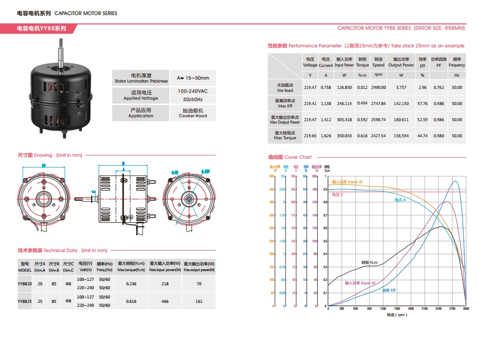Select the current value '1.412'
This screenshot has width=484, height=340.
pyautogui.click(x=326, y=120)
